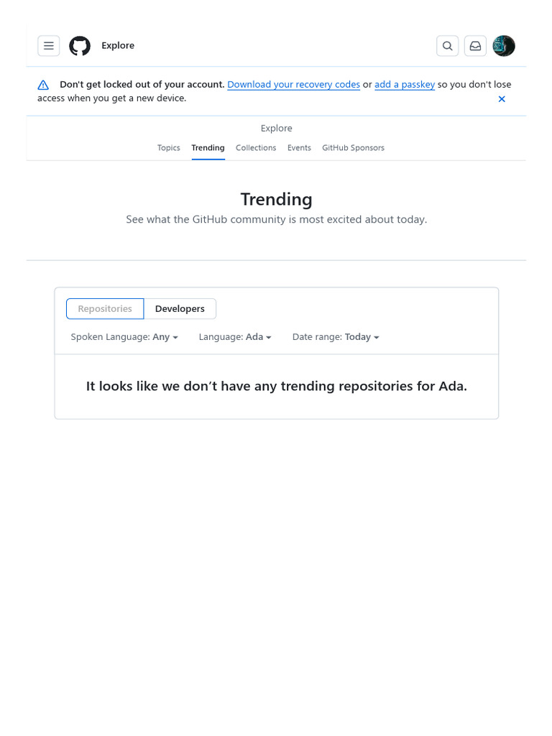
Task: Open the user avatar menu
Action: 504,46
